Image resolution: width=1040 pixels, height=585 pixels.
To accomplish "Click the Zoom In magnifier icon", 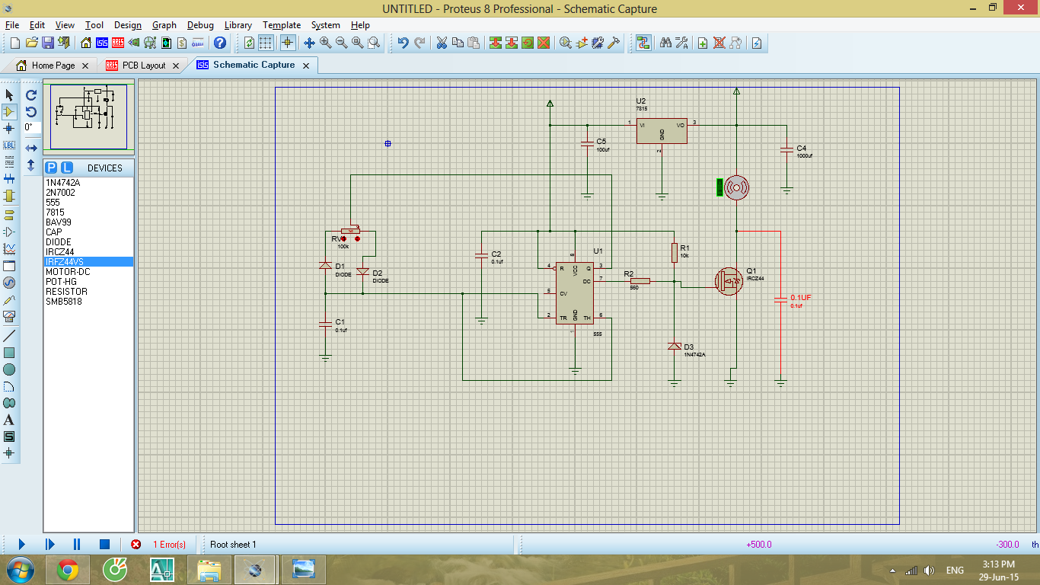I will point(325,43).
